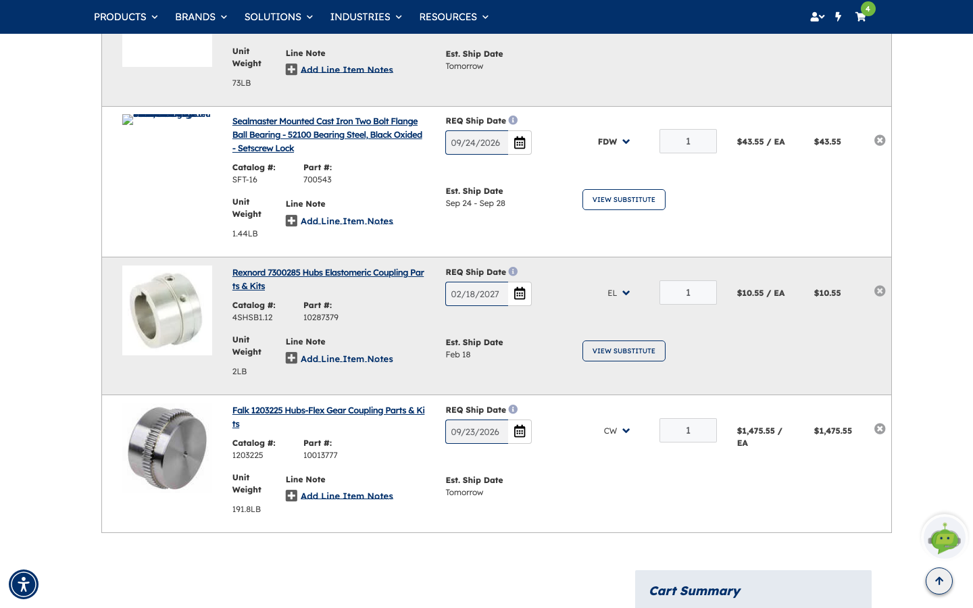Open calendar for Falk REQ ship date
The image size is (973, 608).
pos(520,432)
